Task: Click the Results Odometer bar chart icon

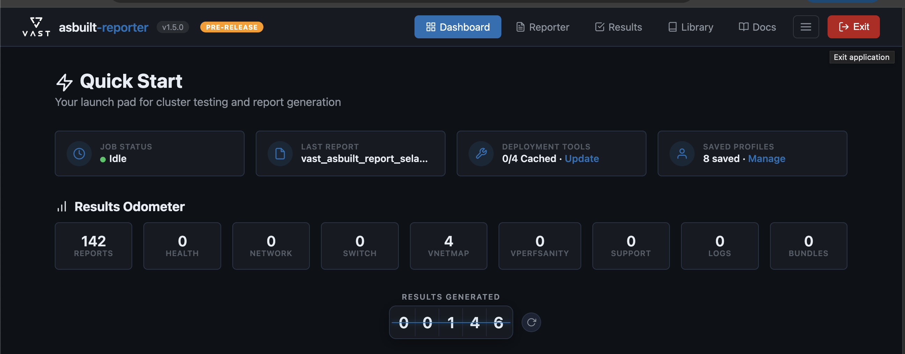Action: [62, 207]
